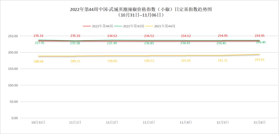Click the 0.00 y-axis label
Image resolution: width=279 pixels, height=134 pixels.
[14, 118]
